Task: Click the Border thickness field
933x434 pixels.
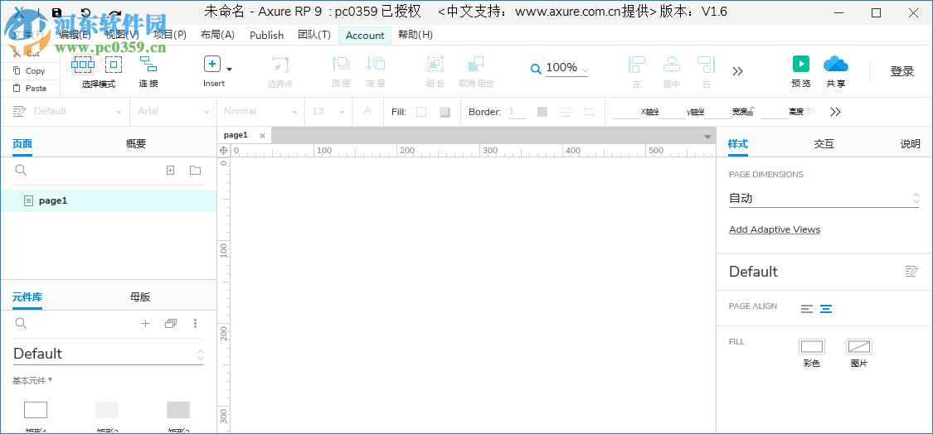Action: coord(517,112)
